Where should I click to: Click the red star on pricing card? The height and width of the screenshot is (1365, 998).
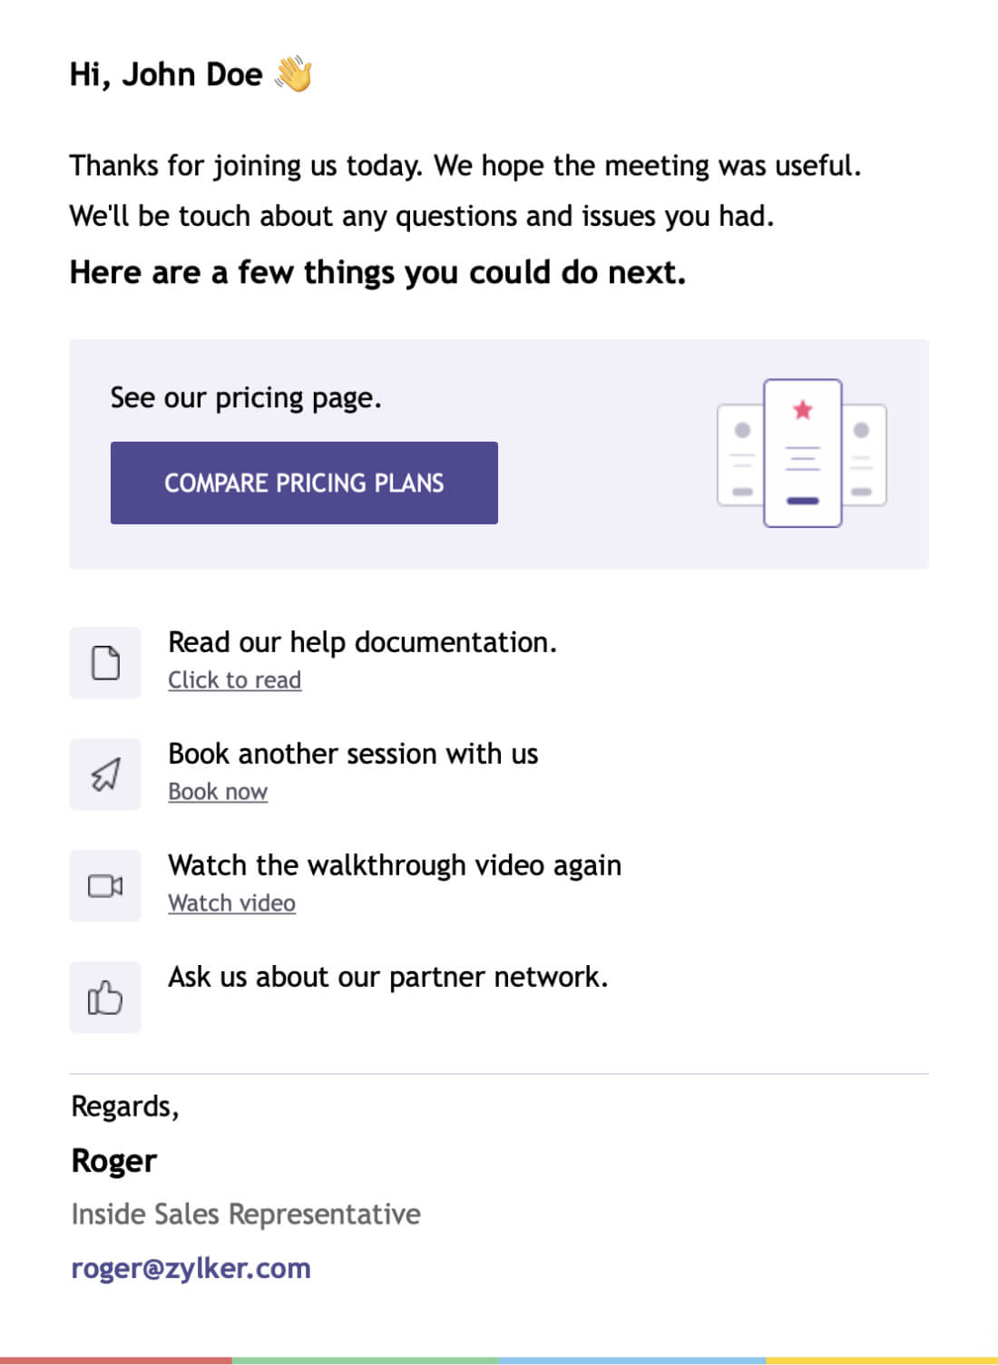click(x=803, y=410)
